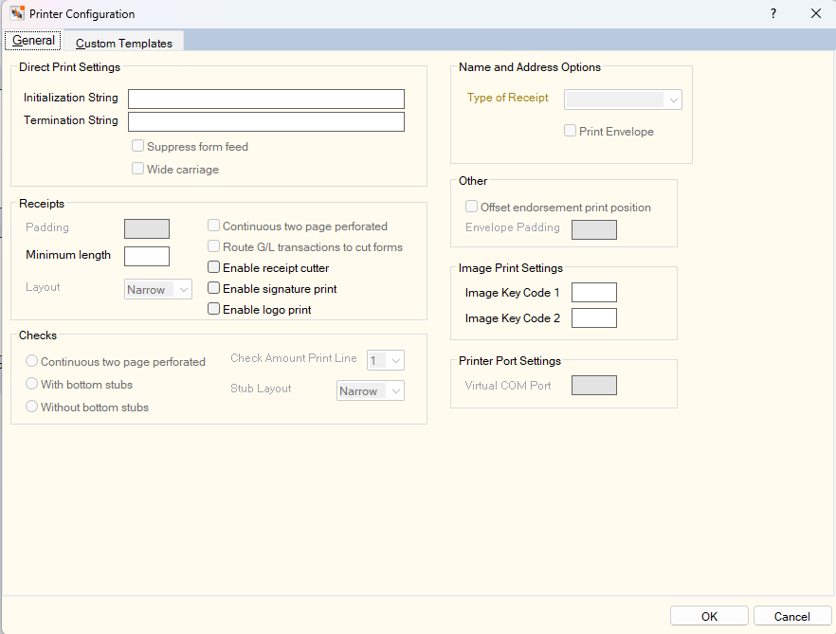
Task: Open the Custom Templates tab
Action: (123, 44)
